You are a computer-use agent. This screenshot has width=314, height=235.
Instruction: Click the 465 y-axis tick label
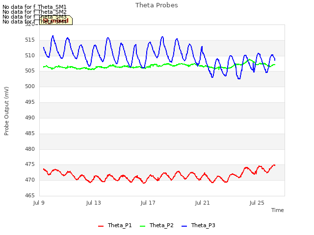pos(30,196)
